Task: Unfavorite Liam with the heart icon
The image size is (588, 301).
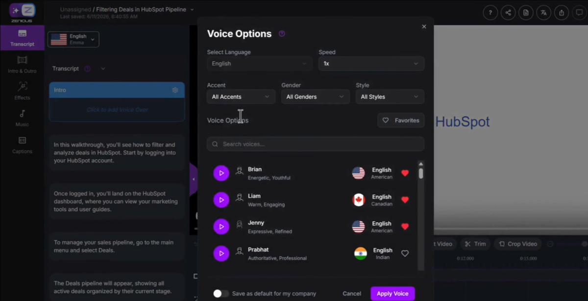Action: pyautogui.click(x=405, y=200)
